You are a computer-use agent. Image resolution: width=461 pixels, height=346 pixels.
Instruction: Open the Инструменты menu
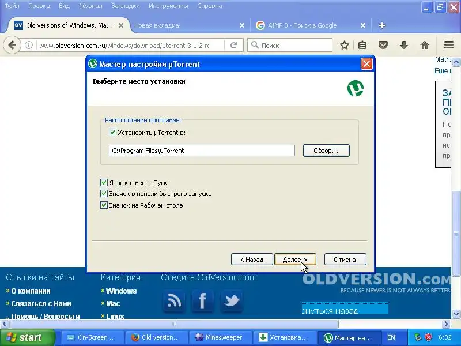tap(168, 6)
